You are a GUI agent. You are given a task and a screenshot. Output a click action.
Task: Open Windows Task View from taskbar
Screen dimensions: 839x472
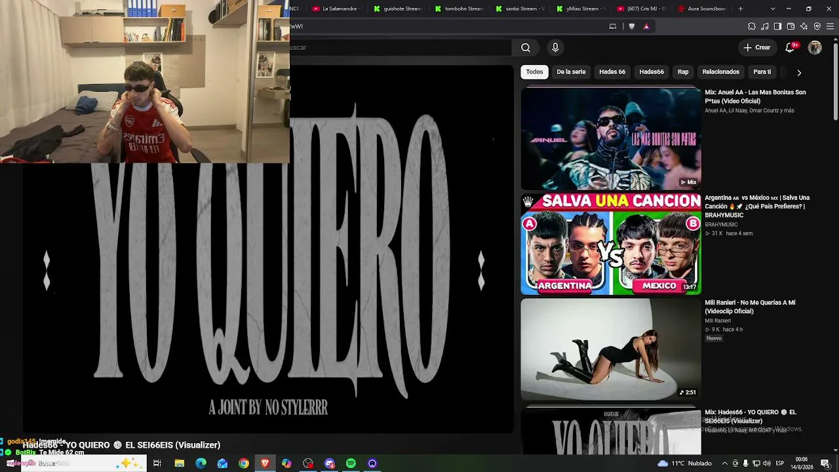pyautogui.click(x=157, y=463)
